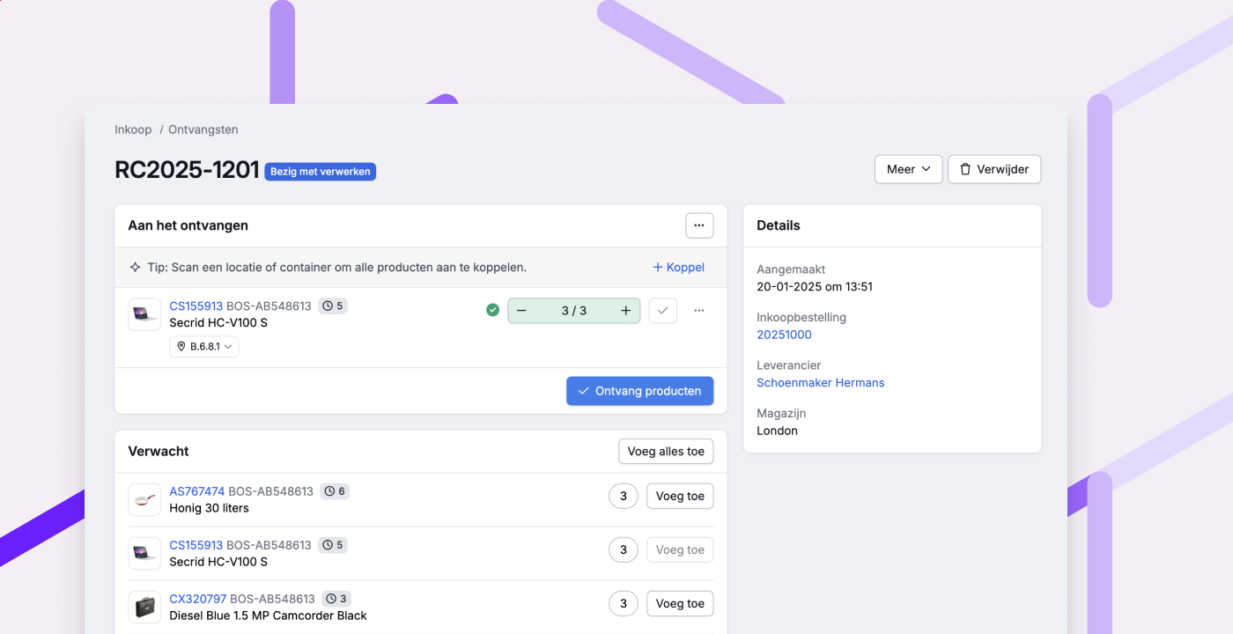
Task: Open CS155913 link in the Verwacht list
Action: tap(196, 545)
